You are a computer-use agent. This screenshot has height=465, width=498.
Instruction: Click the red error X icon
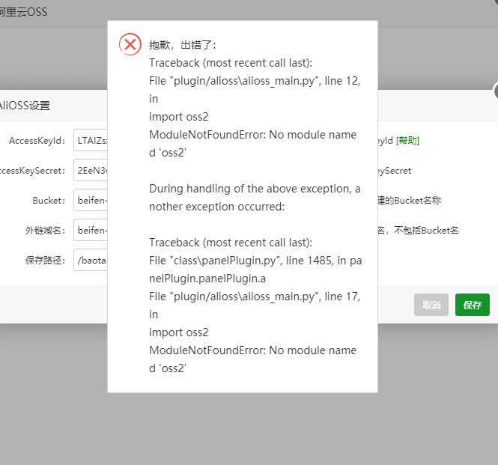click(130, 44)
